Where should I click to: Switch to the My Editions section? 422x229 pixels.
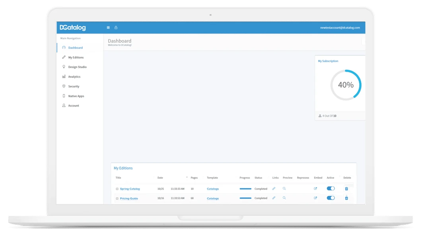pyautogui.click(x=76, y=57)
